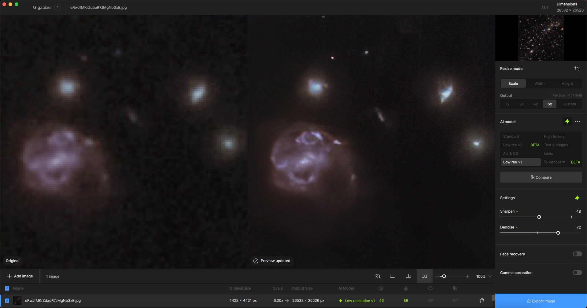The image size is (587, 308).
Task: Open the 100% zoom level dropdown
Action: [490, 276]
